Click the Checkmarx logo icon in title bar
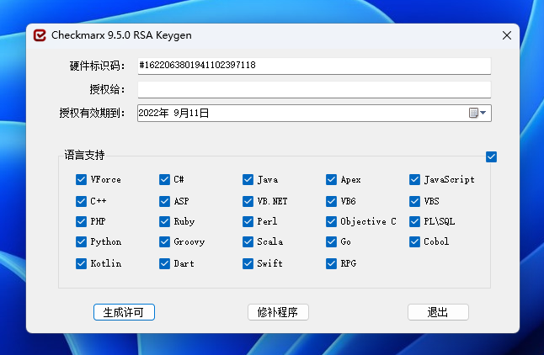The height and width of the screenshot is (355, 544). tap(40, 35)
